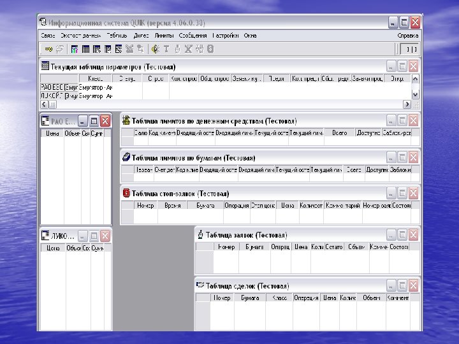Maximize the Таблица заявок window
Viewport: 459px width, 344px height.
(402, 234)
